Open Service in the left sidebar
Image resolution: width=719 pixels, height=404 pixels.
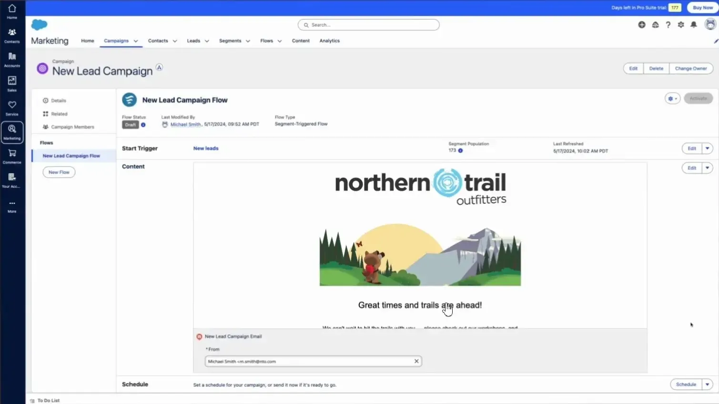12,108
